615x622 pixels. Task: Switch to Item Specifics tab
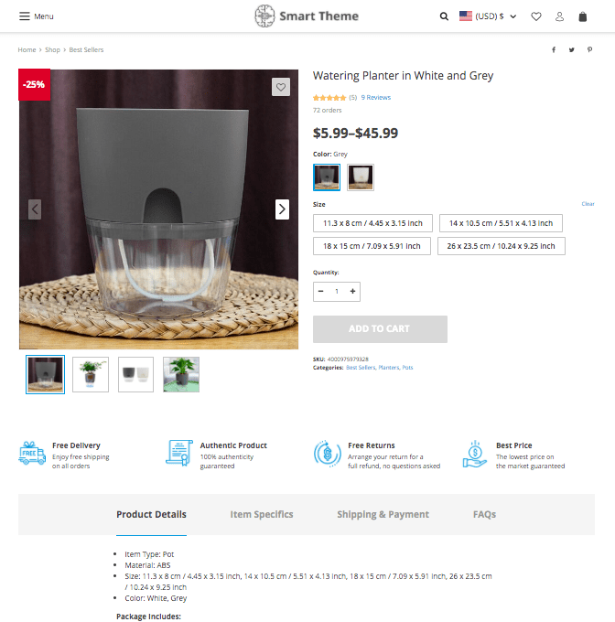click(x=262, y=514)
